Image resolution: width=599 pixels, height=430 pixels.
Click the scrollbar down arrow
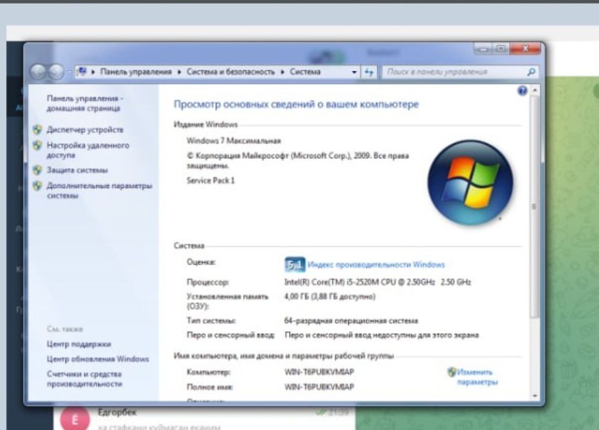pyautogui.click(x=535, y=396)
